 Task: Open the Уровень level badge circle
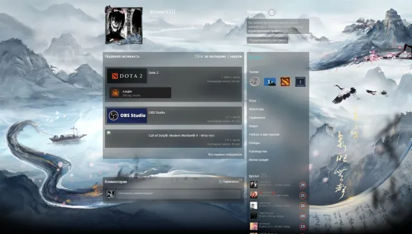[272, 12]
